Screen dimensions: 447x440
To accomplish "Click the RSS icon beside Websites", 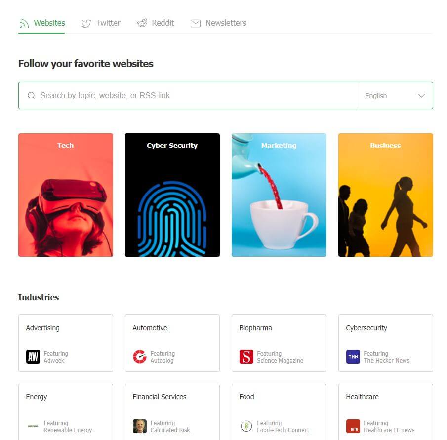I will pyautogui.click(x=24, y=23).
